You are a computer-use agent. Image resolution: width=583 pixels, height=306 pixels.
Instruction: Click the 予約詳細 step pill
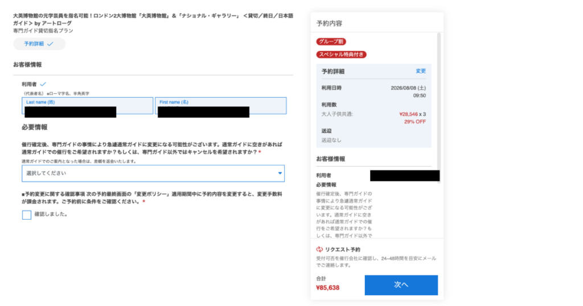pos(39,44)
